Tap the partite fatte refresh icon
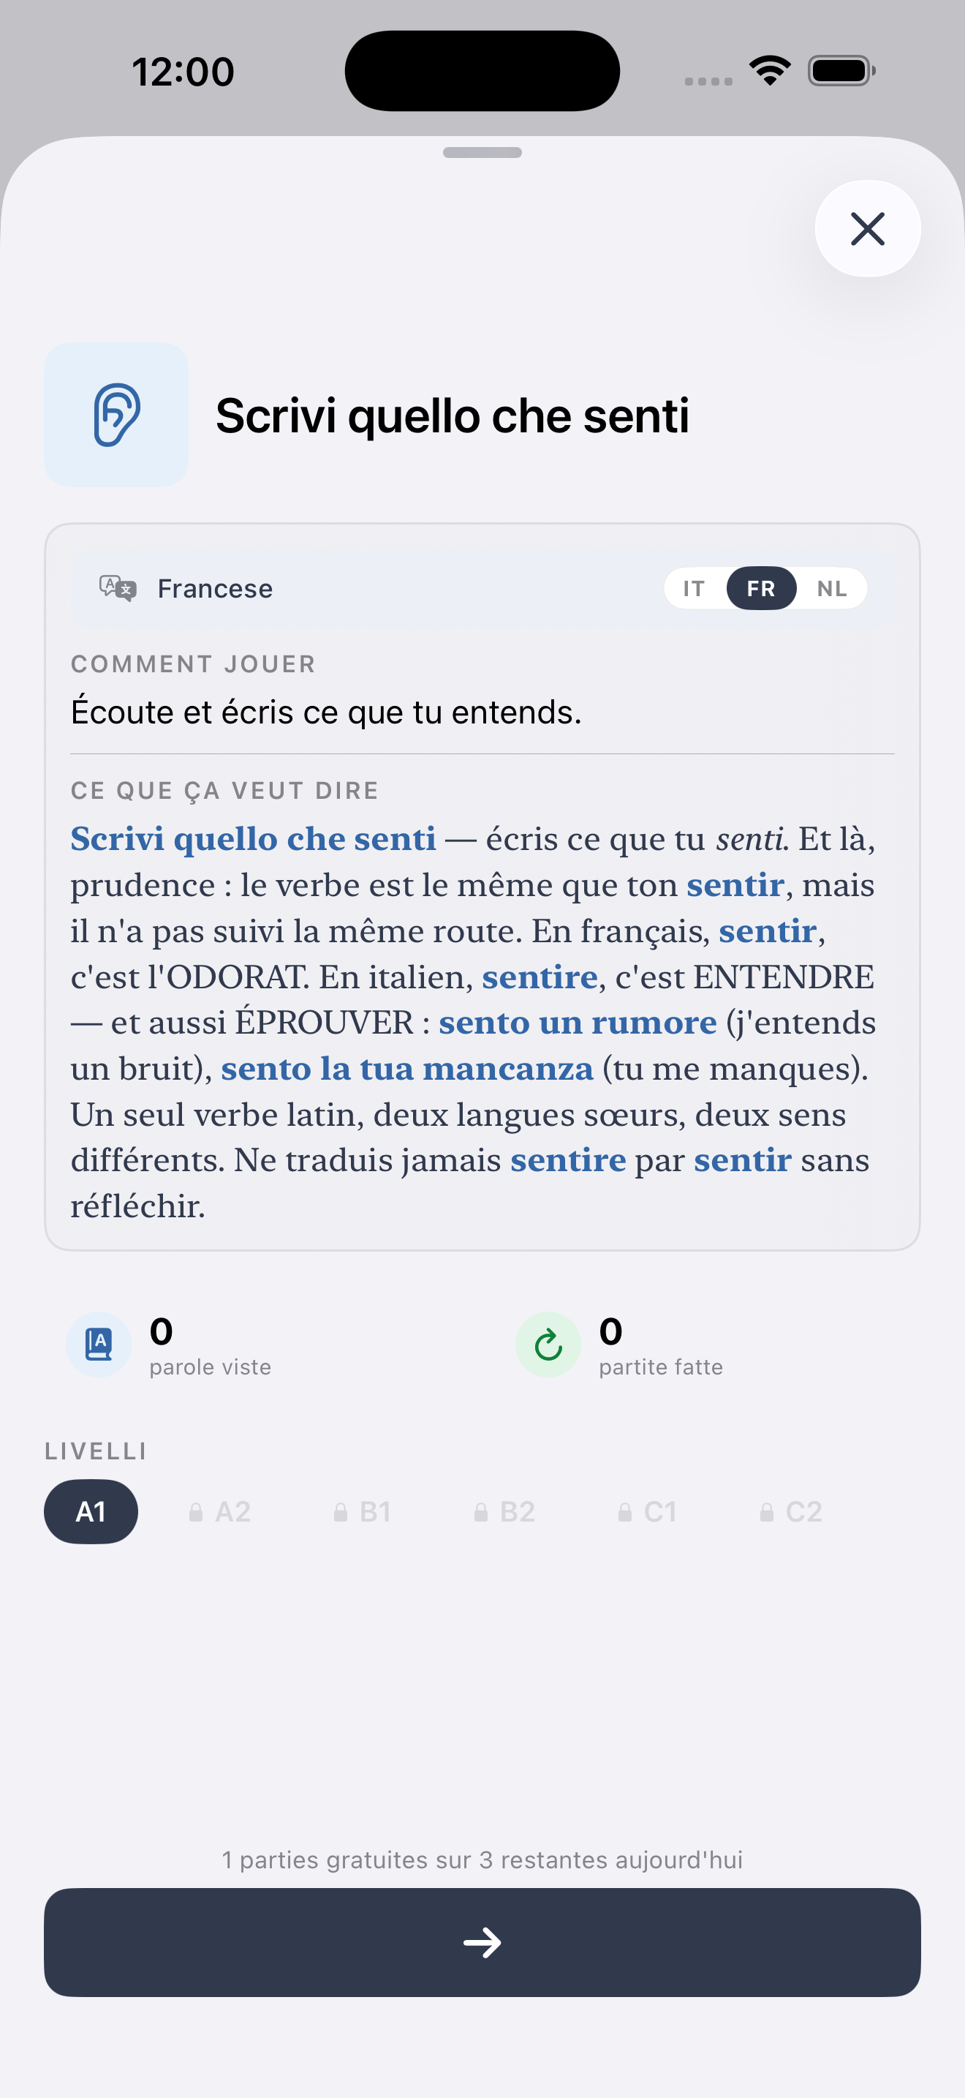Viewport: 965px width, 2098px height. point(548,1345)
